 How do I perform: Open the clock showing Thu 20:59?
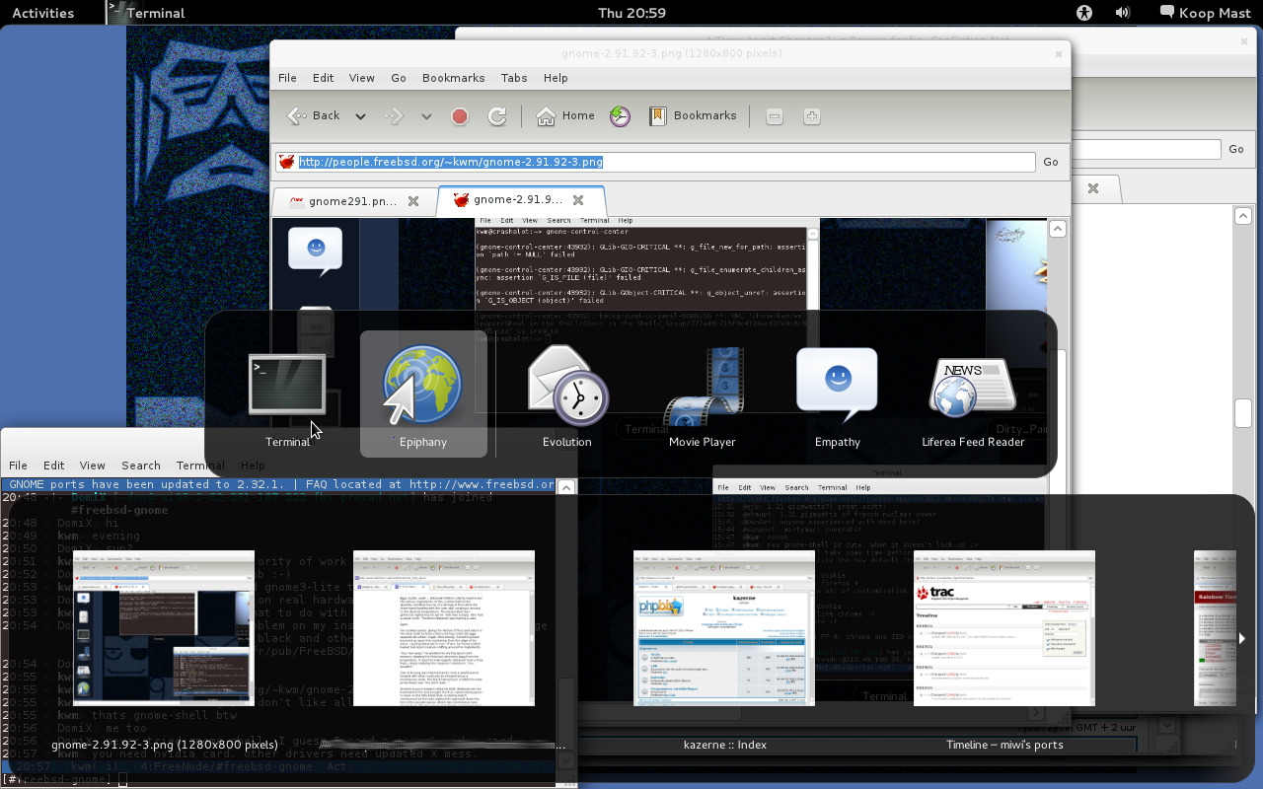point(631,13)
